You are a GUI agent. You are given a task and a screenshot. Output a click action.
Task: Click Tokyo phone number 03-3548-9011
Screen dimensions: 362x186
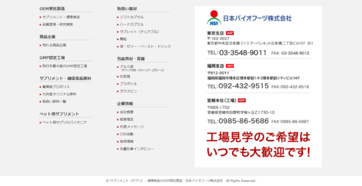pos(243,53)
